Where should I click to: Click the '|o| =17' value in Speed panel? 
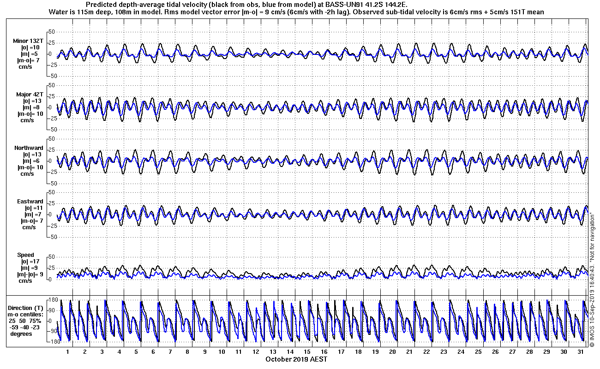pyautogui.click(x=30, y=262)
